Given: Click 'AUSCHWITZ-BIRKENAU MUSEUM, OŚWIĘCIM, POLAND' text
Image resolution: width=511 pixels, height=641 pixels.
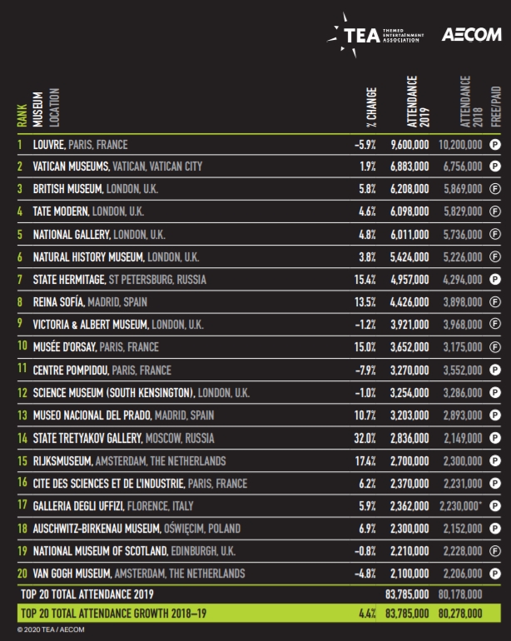Looking at the screenshot, I should 136,529.
